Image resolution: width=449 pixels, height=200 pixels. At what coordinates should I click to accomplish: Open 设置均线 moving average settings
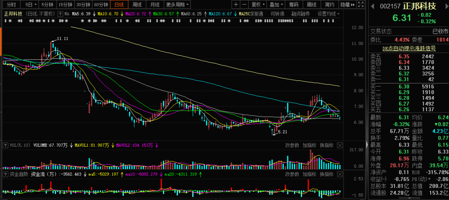pos(328,14)
